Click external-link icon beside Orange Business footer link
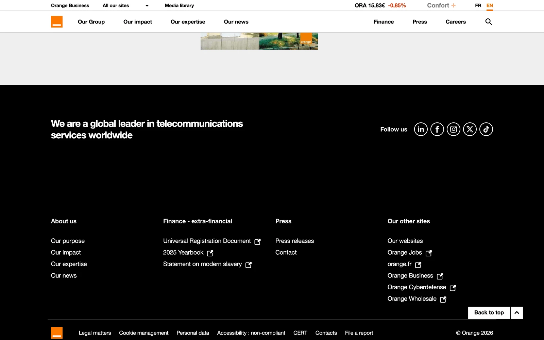This screenshot has width=544, height=340. (440, 276)
